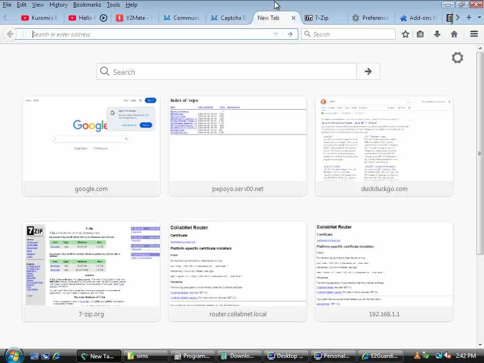
Task: Open the Edit menu
Action: click(21, 5)
